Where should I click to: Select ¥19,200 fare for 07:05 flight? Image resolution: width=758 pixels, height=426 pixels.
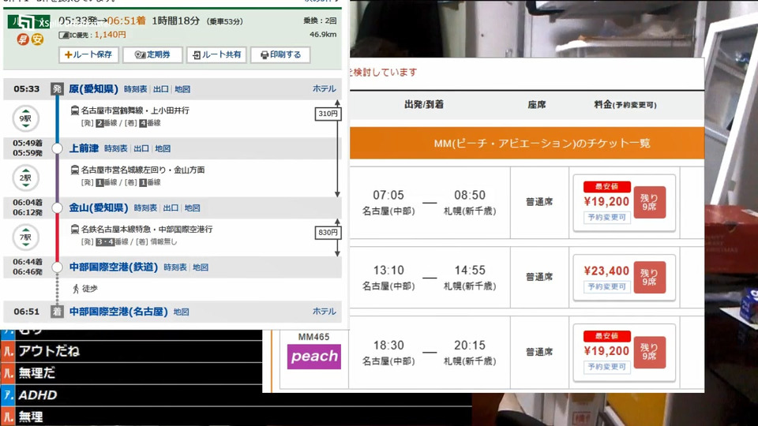[606, 201]
